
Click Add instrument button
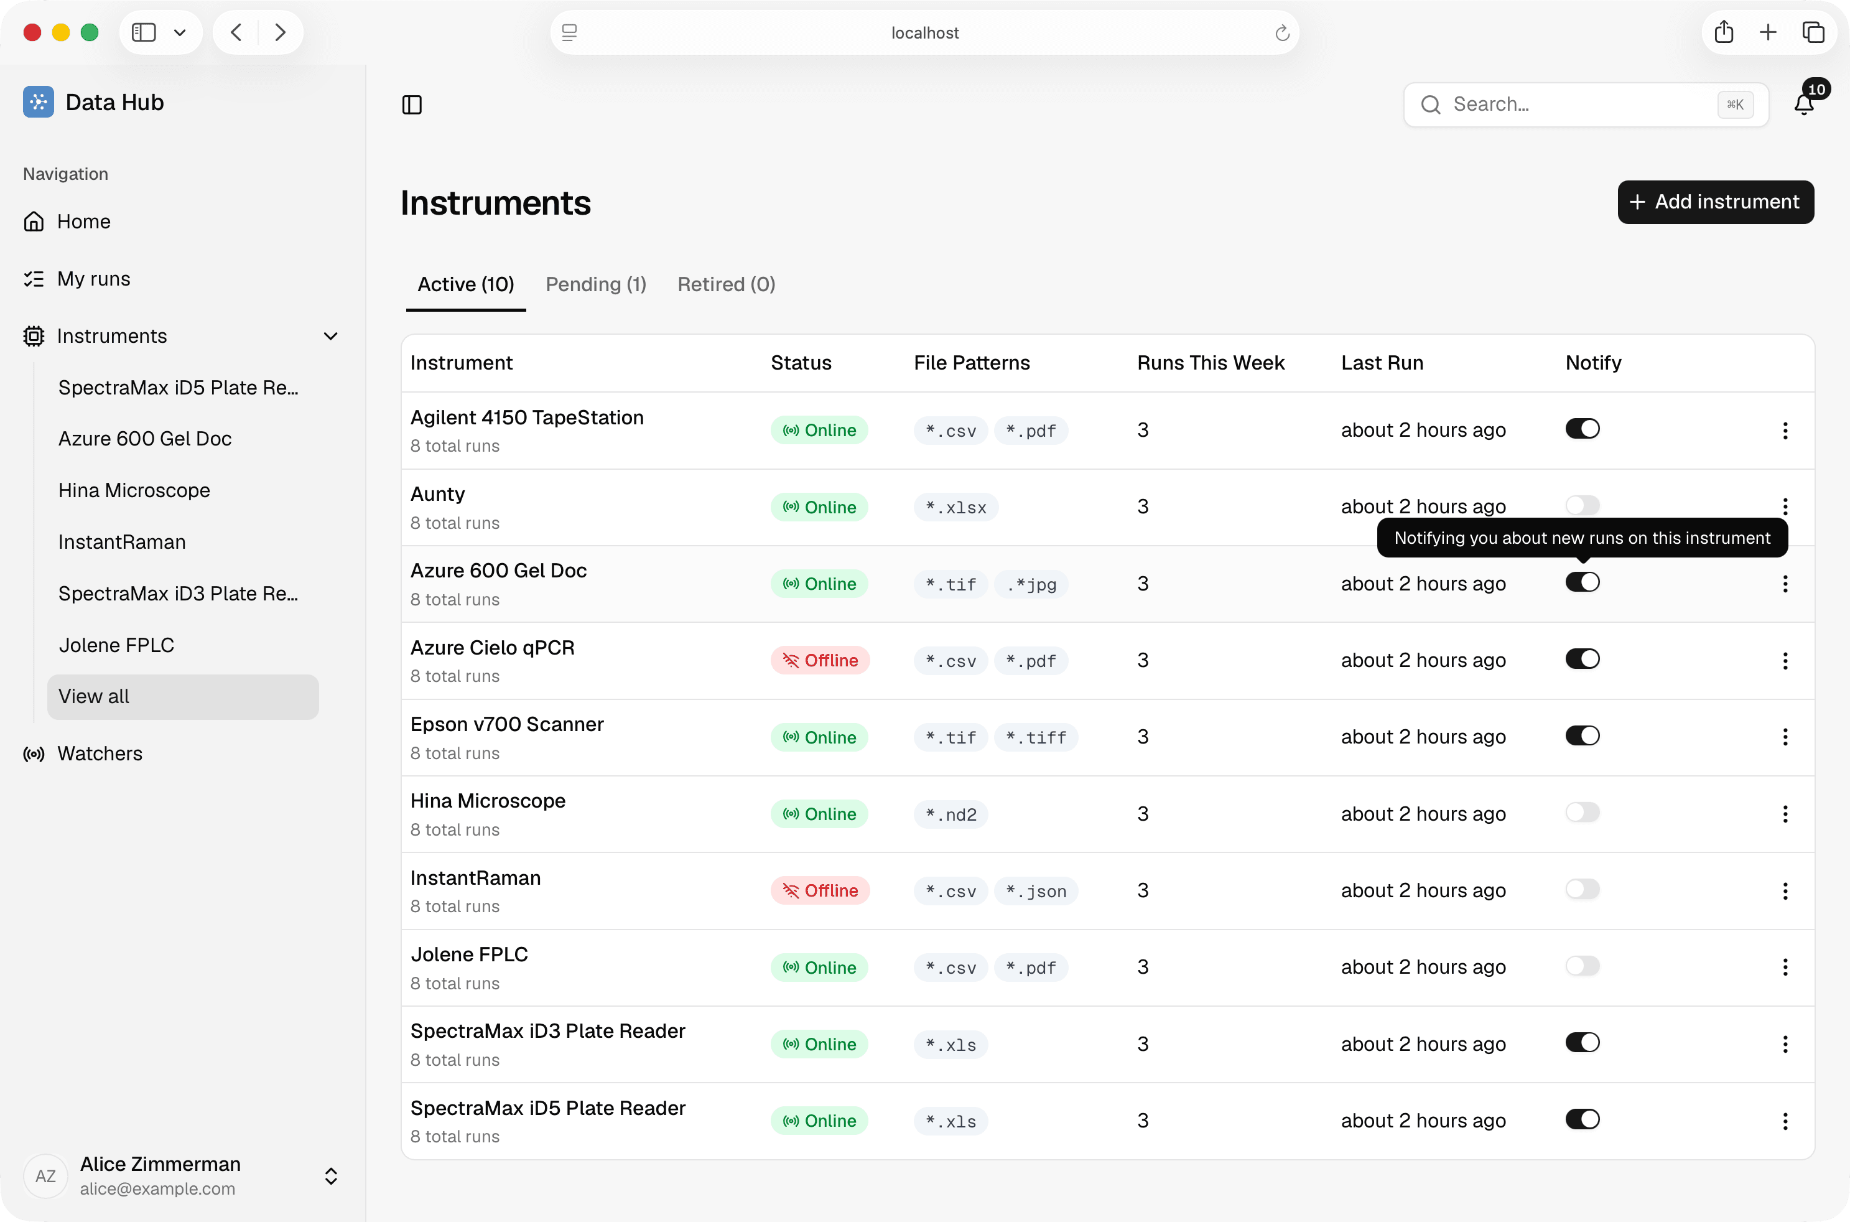point(1715,202)
